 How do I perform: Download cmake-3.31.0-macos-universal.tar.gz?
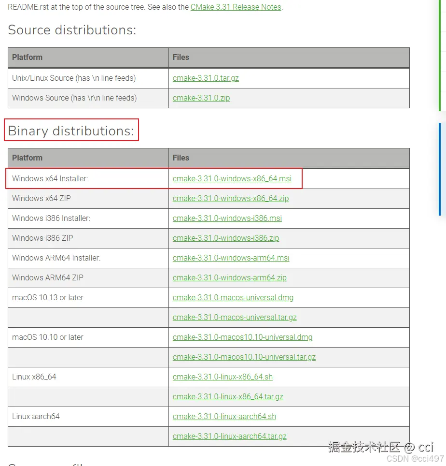point(235,318)
